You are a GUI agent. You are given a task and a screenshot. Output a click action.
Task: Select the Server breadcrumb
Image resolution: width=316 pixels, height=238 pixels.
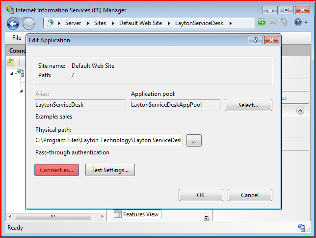tap(73, 23)
